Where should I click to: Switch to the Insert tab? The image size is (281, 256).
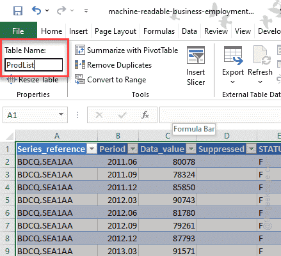coord(78,31)
